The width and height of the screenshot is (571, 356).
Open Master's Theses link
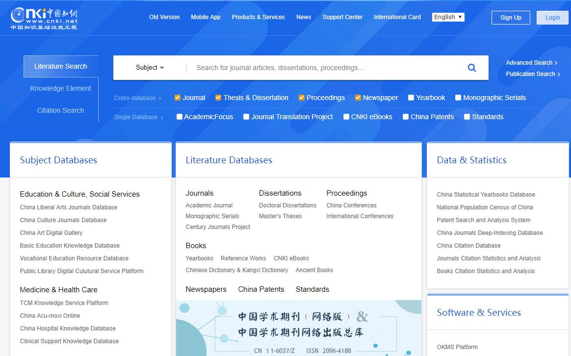coord(281,216)
